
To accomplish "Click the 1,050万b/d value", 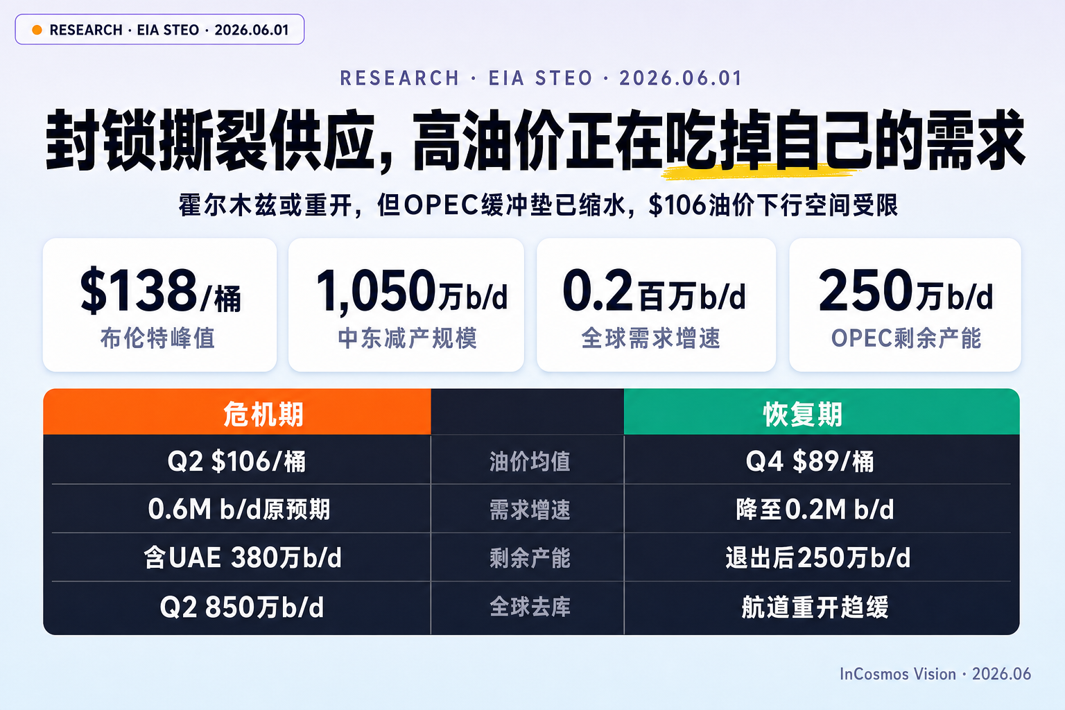I will (x=412, y=291).
